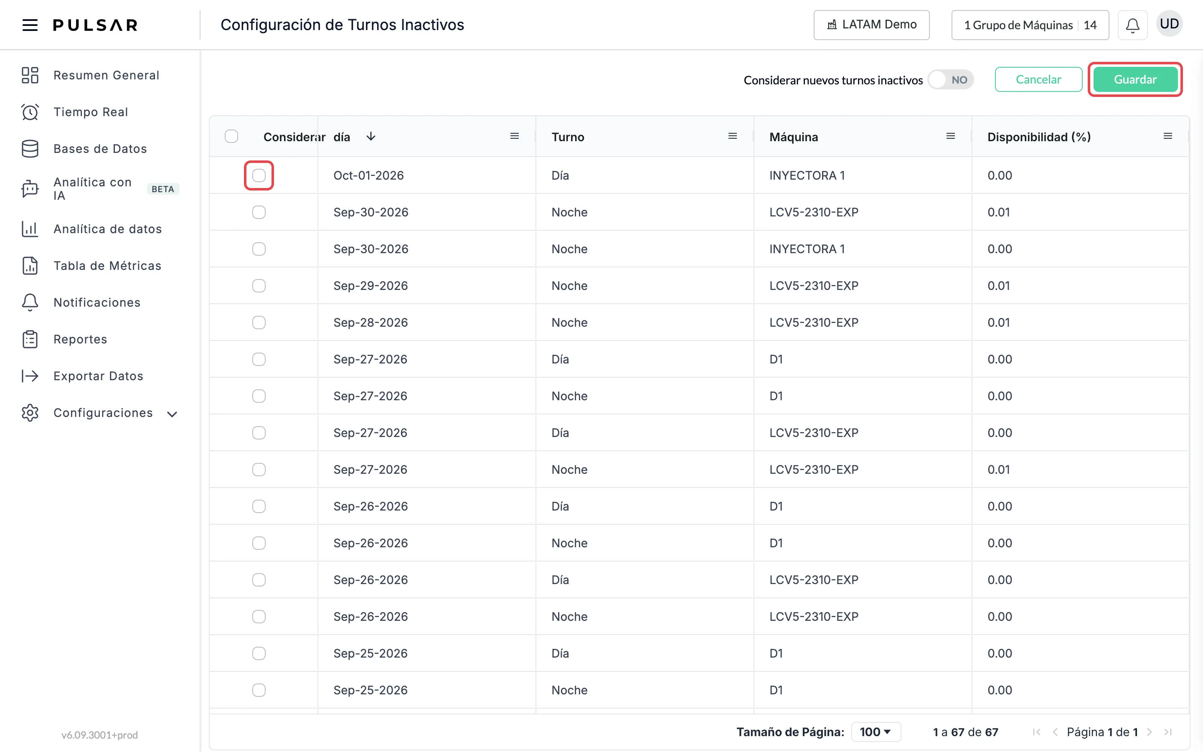This screenshot has height=752, width=1203.
Task: Click the Analítica con IA robot icon
Action: 30,189
